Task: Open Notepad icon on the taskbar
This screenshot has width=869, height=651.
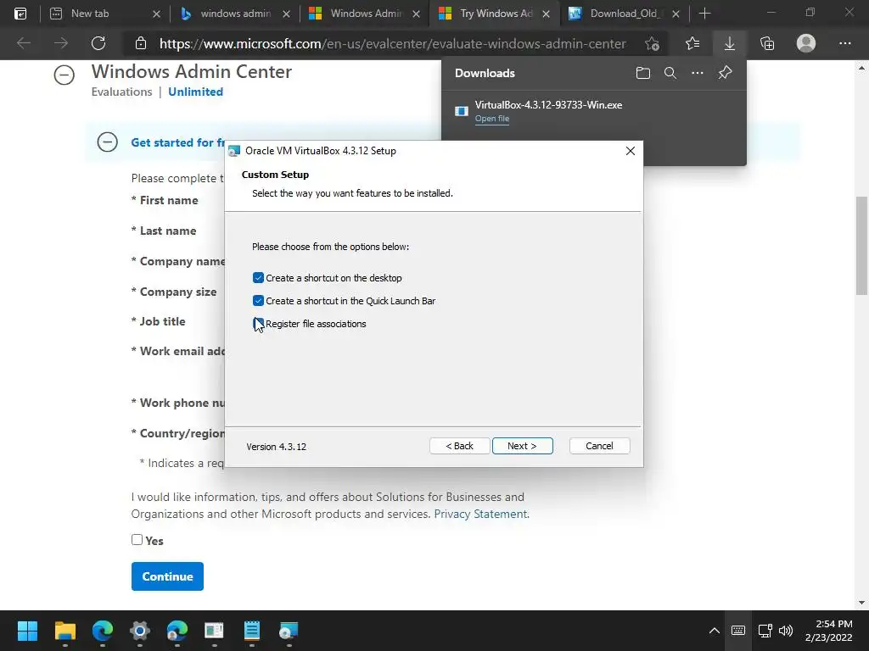Action: point(251,631)
